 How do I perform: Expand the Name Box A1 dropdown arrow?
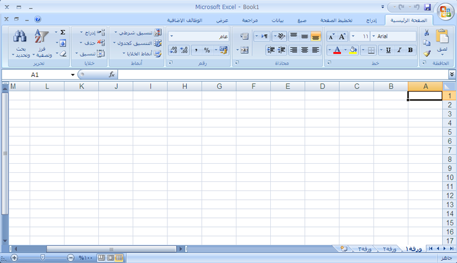tap(73, 75)
